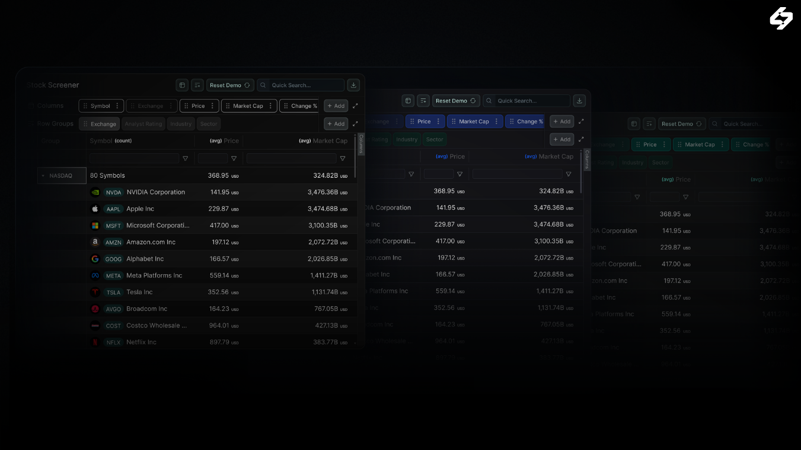Collapse the NASDAQ group row in front window
Image resolution: width=801 pixels, height=450 pixels.
click(x=43, y=176)
